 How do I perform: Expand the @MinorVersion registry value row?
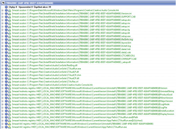point(2,98)
